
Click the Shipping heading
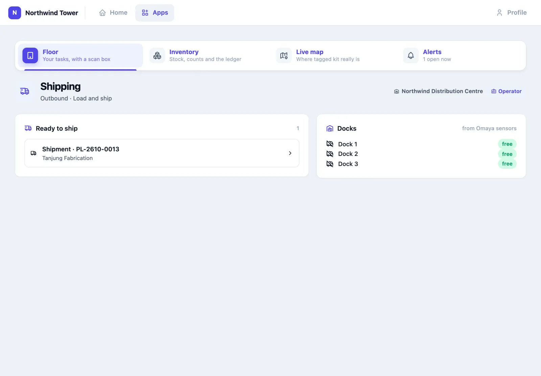[x=61, y=87]
